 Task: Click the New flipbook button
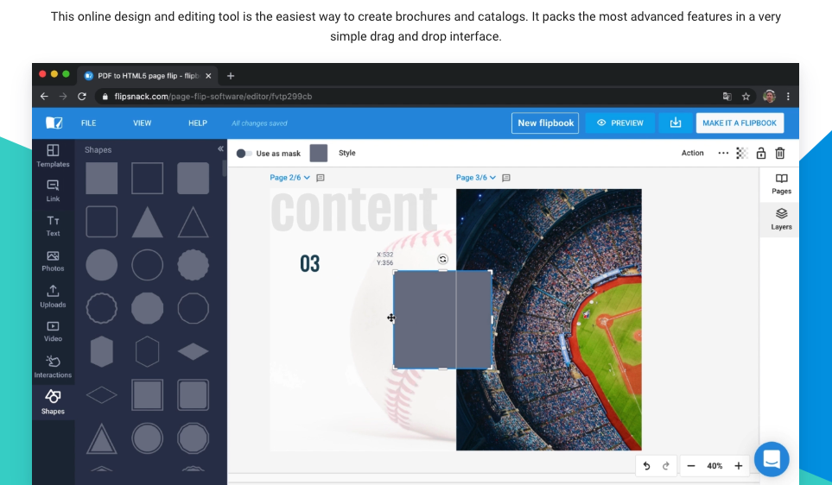pos(545,123)
